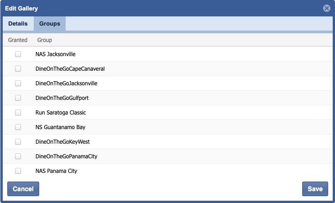The width and height of the screenshot is (335, 203).
Task: Save the gallery group changes
Action: (x=315, y=189)
